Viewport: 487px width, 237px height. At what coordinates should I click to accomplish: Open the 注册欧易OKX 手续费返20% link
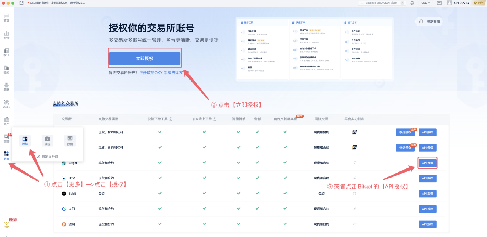[x=162, y=72]
